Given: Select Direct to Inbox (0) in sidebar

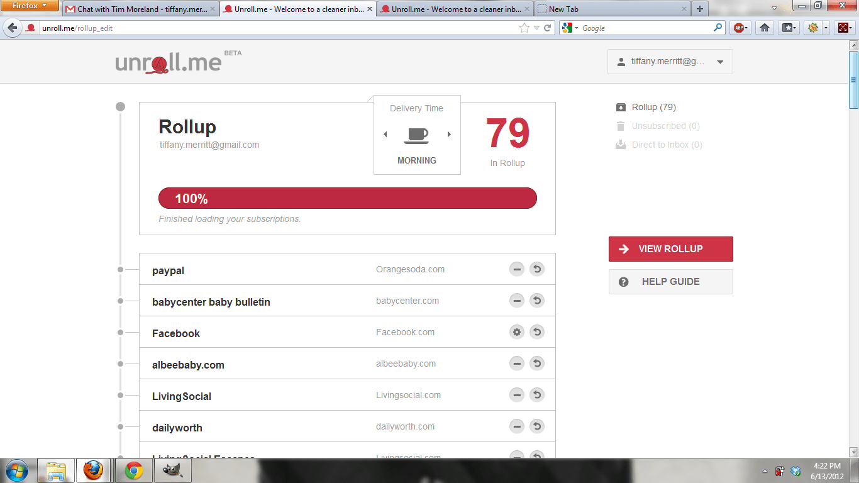Looking at the screenshot, I should tap(659, 145).
